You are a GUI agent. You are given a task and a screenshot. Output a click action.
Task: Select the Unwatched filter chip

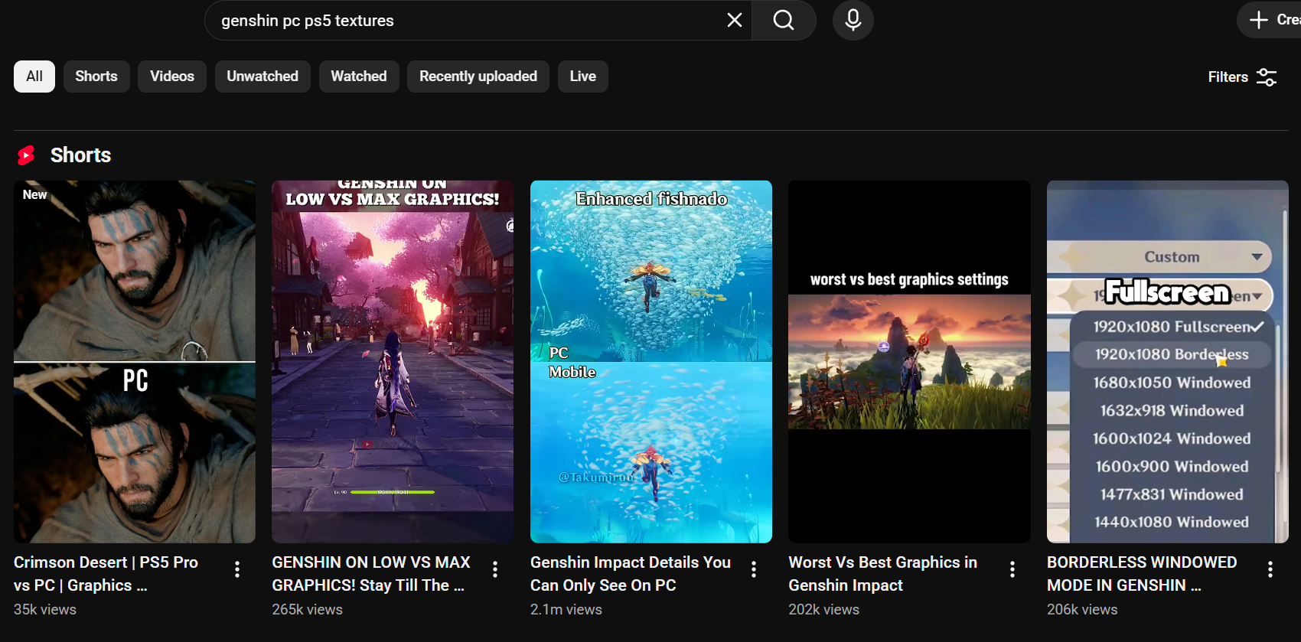262,77
